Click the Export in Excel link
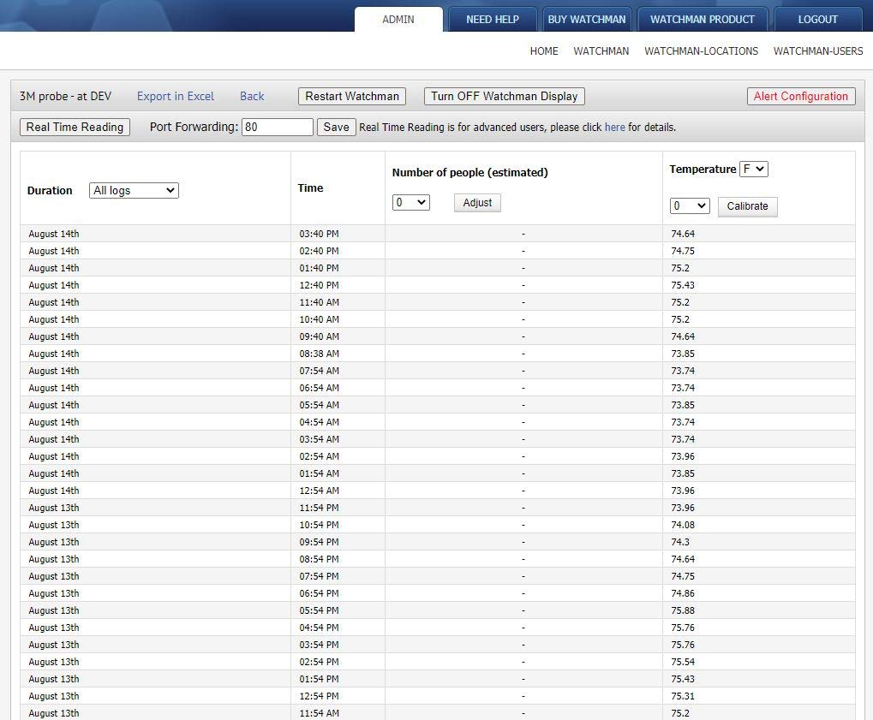 pyautogui.click(x=176, y=97)
